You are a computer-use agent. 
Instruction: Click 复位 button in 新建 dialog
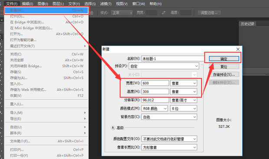pyautogui.click(x=224, y=66)
